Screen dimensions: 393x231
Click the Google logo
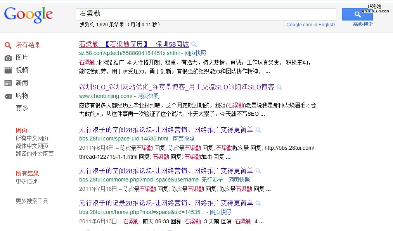pyautogui.click(x=28, y=15)
